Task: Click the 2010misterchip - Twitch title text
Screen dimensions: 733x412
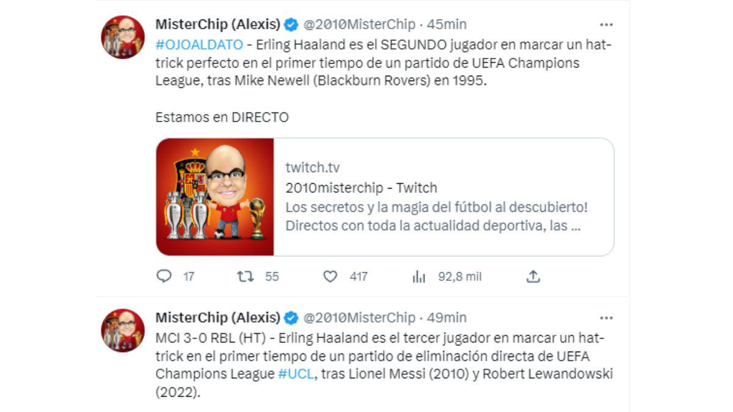Action: [x=360, y=187]
